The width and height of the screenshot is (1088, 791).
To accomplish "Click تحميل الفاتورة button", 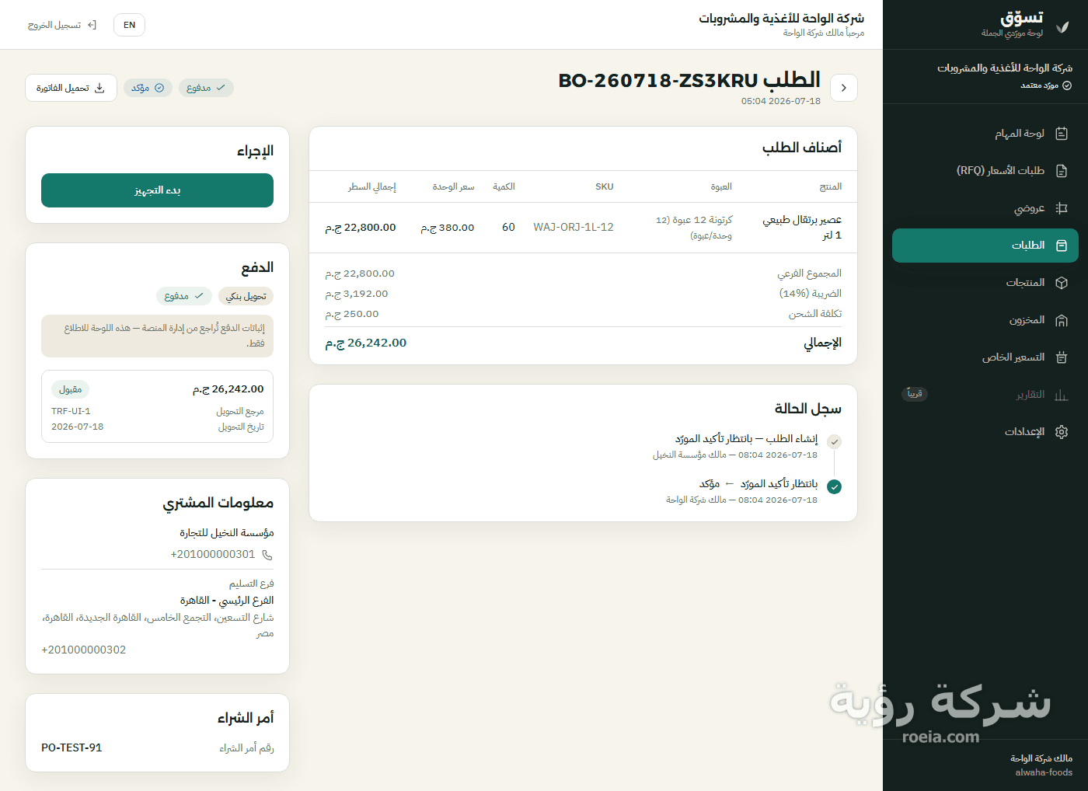I will (x=71, y=88).
